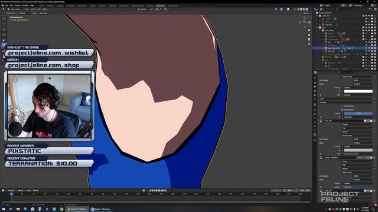Open the timeline Playback menu
Screen dimensions: 378x212
click(11, 190)
